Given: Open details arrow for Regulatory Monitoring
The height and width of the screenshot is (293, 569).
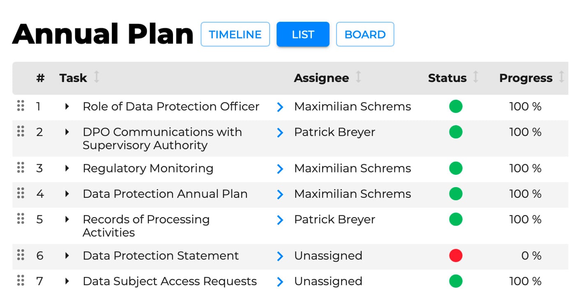Looking at the screenshot, I should (280, 169).
